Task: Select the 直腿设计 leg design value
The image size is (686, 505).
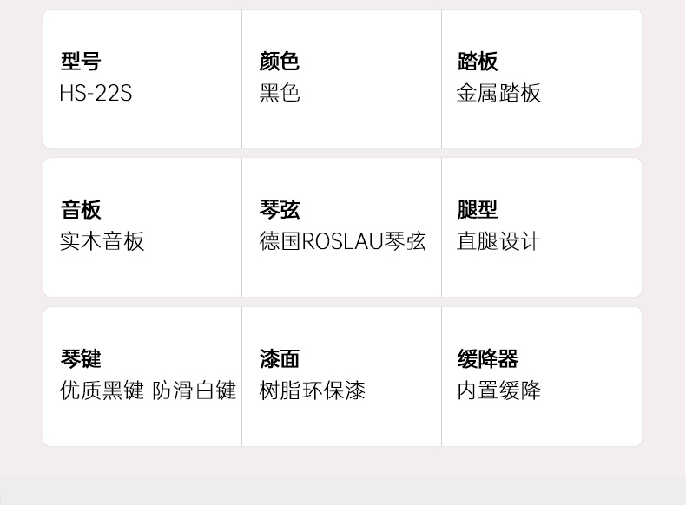Action: (x=498, y=241)
